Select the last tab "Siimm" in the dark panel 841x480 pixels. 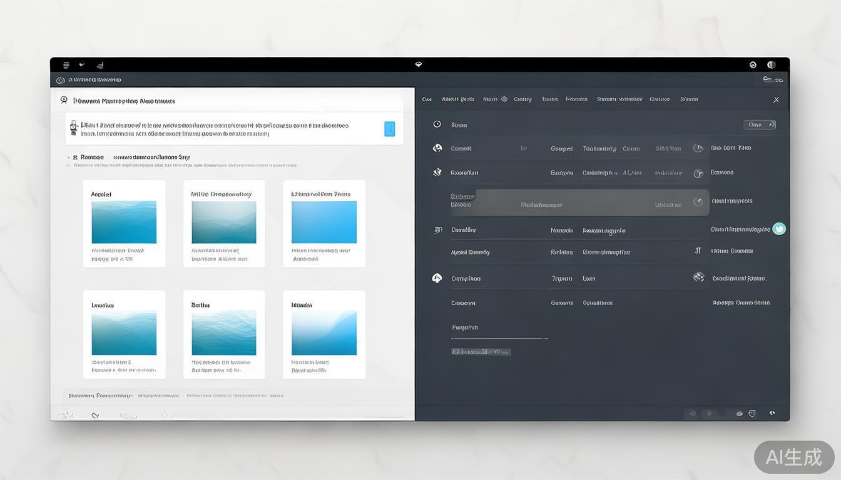pos(689,99)
